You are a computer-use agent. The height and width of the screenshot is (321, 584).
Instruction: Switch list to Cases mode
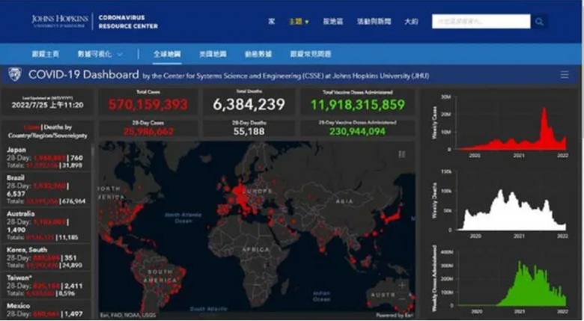click(x=31, y=127)
